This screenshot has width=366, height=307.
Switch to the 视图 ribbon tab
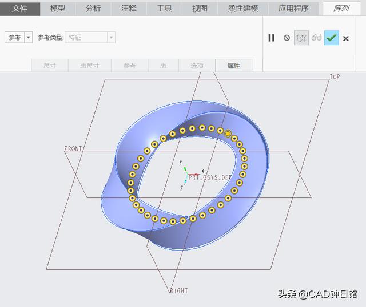[200, 9]
